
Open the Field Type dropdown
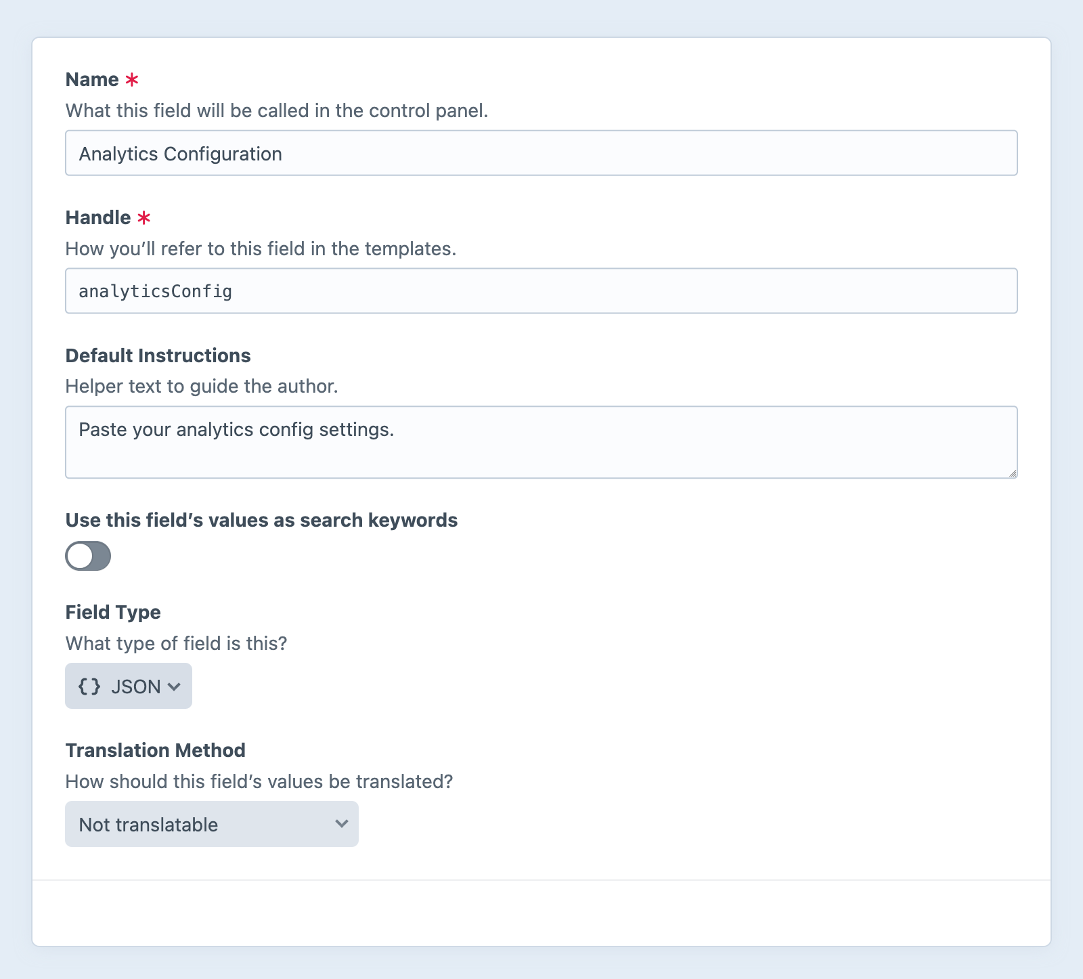(x=128, y=686)
